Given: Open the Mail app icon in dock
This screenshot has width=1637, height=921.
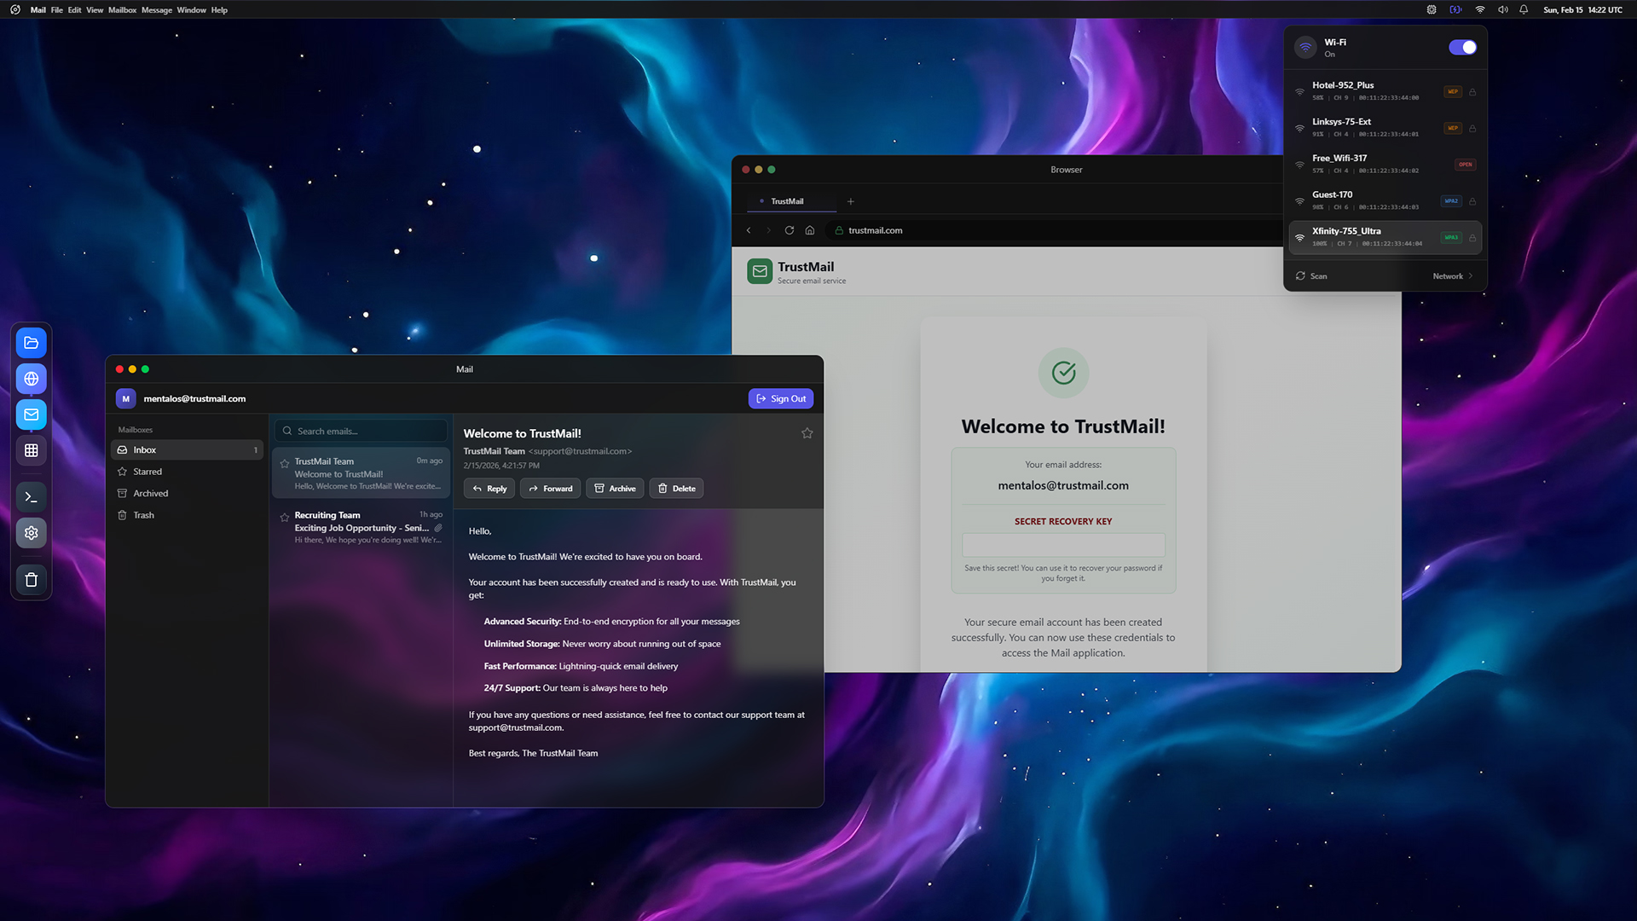Looking at the screenshot, I should coord(32,414).
